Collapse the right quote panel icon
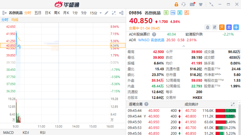The image size is (241, 135). pos(121,13)
